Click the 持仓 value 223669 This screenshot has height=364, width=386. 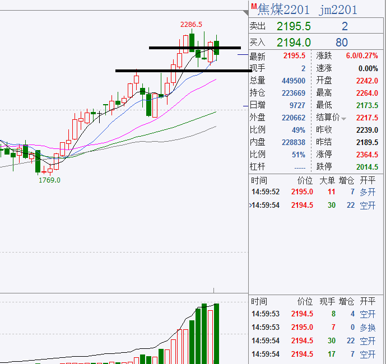coord(294,93)
